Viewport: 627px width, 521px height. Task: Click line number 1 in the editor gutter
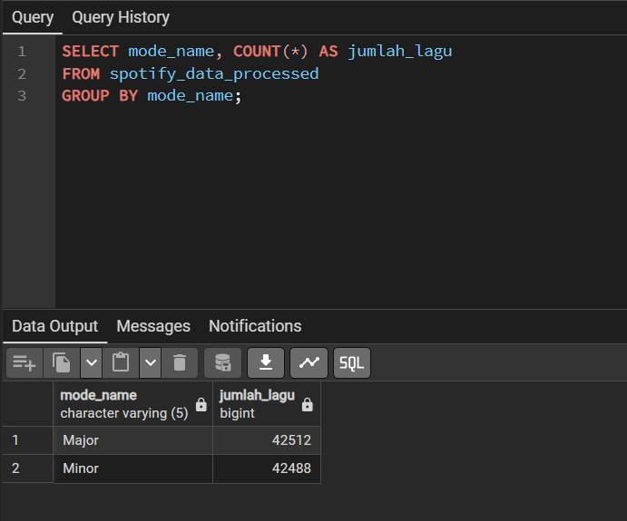22,52
